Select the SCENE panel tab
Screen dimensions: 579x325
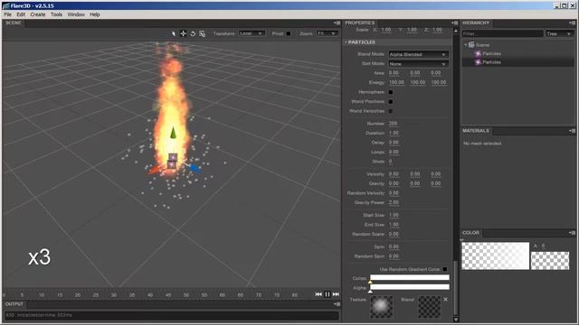[14, 23]
